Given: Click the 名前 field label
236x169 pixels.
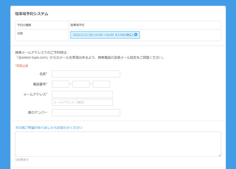Looking at the screenshot, I should pos(42,74).
